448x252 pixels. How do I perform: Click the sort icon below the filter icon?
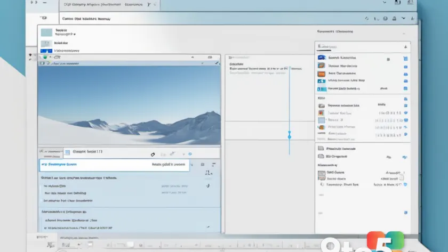click(x=209, y=173)
